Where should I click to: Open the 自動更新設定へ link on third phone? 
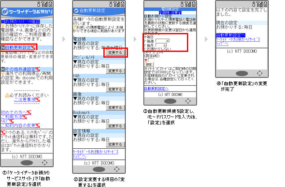tap(156, 88)
